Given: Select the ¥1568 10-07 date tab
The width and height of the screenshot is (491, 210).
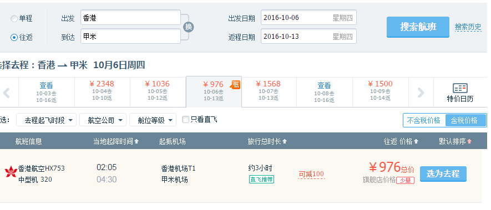Looking at the screenshot, I should (269, 93).
